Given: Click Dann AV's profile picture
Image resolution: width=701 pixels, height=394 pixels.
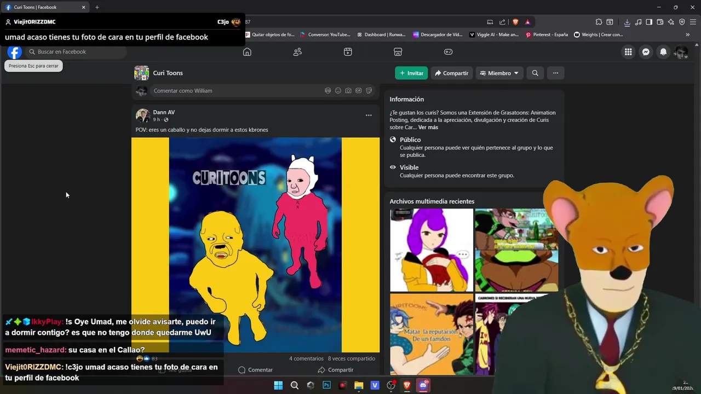Looking at the screenshot, I should click(x=143, y=115).
